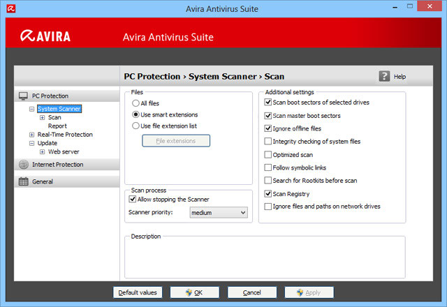Click the File extensions button
447x307 pixels.
tap(176, 141)
